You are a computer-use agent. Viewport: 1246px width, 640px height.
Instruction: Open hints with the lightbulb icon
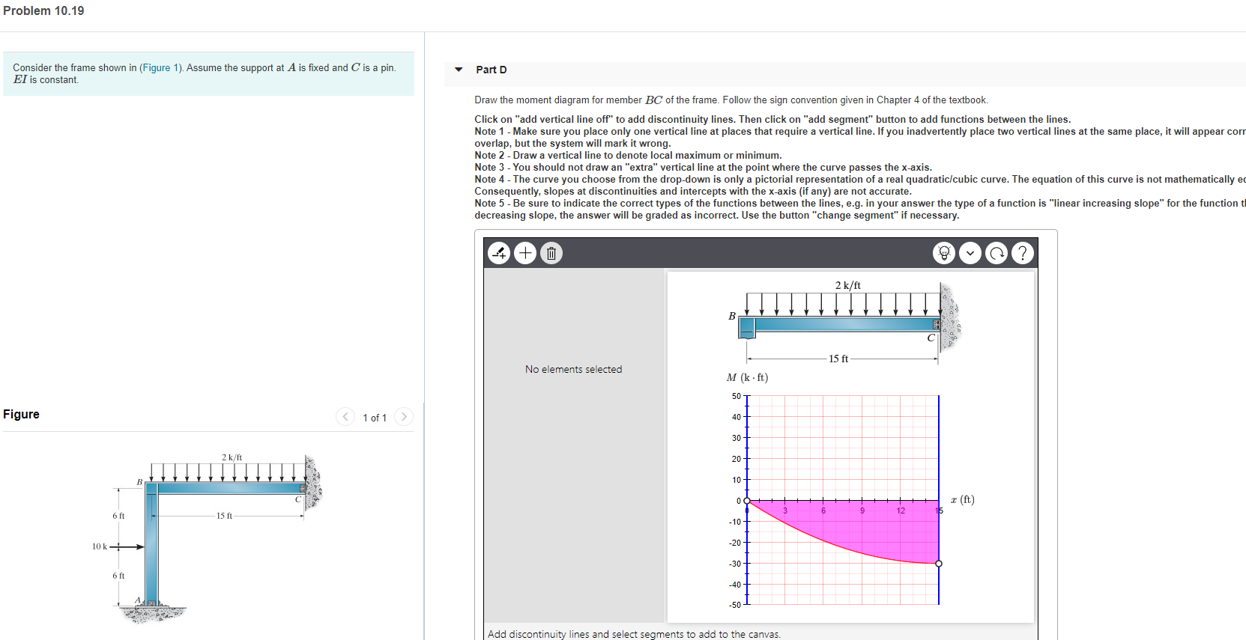944,253
